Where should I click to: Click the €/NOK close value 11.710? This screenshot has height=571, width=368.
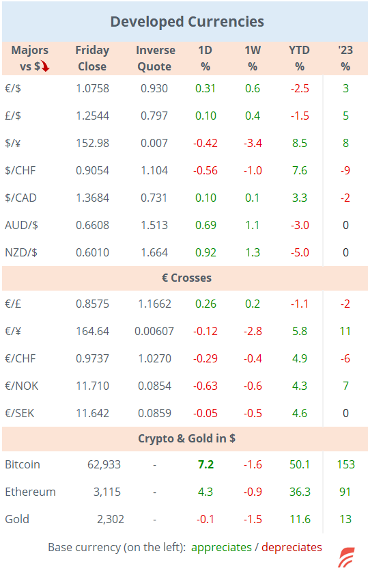(x=92, y=386)
